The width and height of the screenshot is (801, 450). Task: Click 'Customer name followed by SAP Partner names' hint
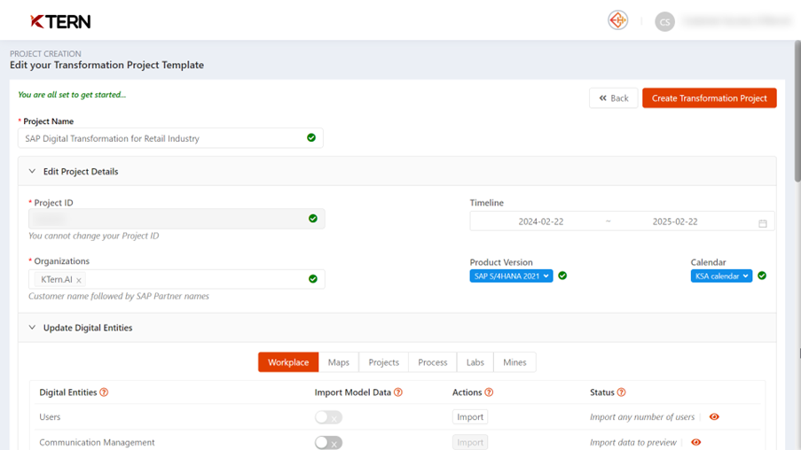click(119, 296)
